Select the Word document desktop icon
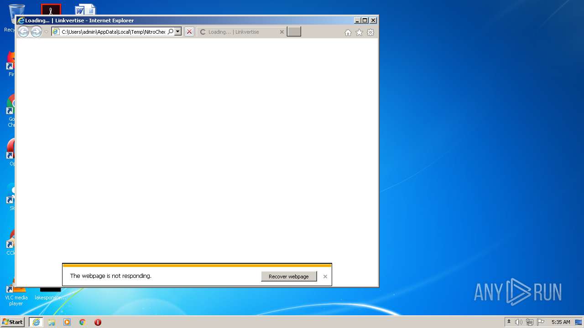Image resolution: width=584 pixels, height=328 pixels. (85, 9)
